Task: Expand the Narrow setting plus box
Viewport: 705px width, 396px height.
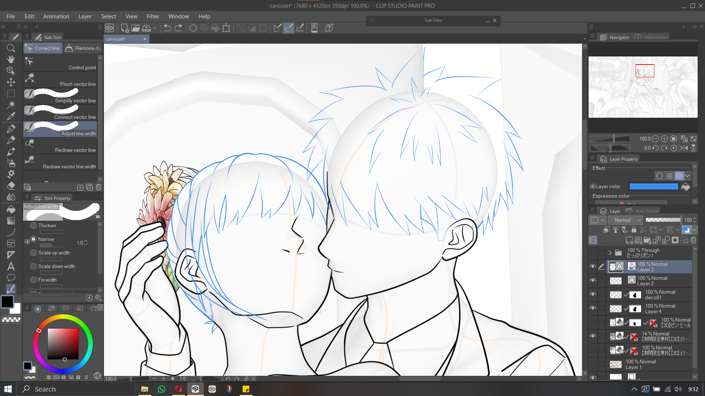Action: pos(27,242)
